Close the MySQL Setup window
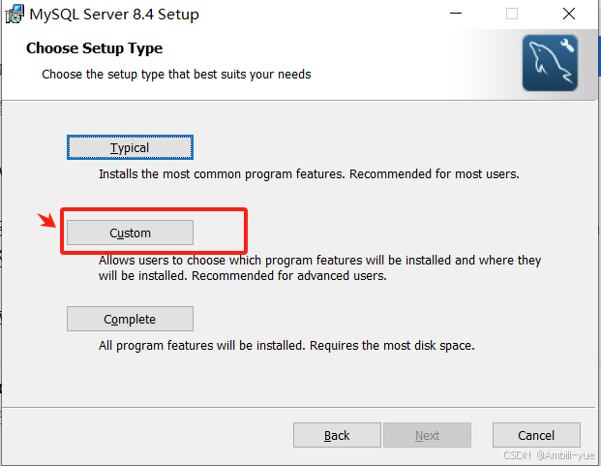The height and width of the screenshot is (466, 601). tap(569, 14)
